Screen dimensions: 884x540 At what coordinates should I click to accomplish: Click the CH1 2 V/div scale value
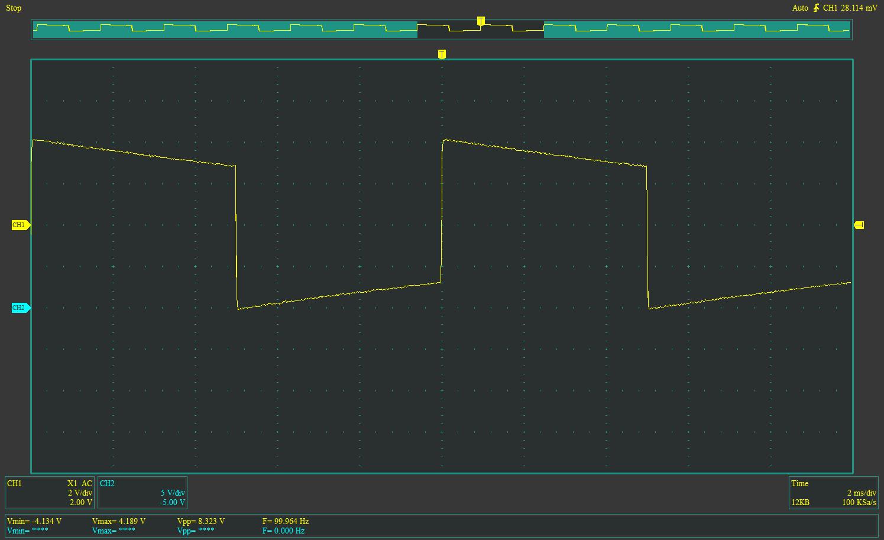[x=80, y=493]
